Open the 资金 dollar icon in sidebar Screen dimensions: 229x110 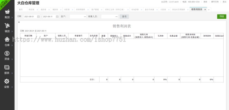pos(7,53)
